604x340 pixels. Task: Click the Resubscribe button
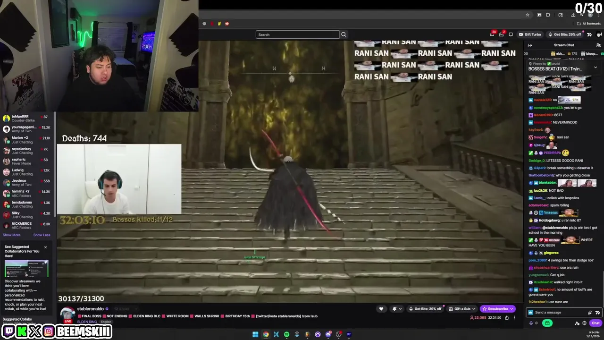click(x=498, y=309)
